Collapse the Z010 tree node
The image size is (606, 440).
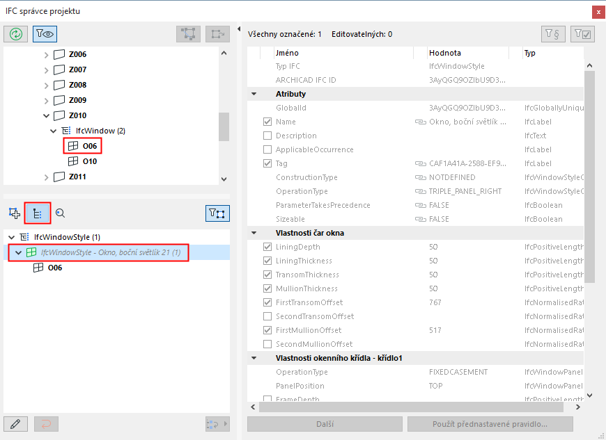[47, 115]
